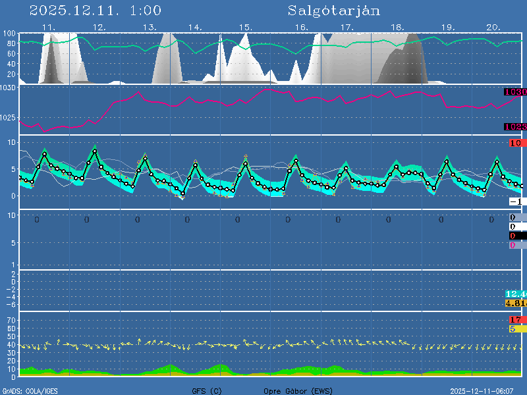Screen dimensions: 527x395
Task: Click the cyan 12.4 value badge
Action: pos(514,294)
